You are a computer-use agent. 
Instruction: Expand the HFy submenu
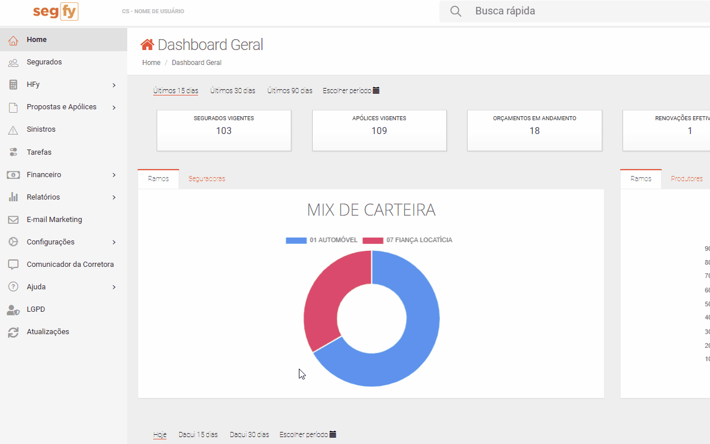[32, 84]
